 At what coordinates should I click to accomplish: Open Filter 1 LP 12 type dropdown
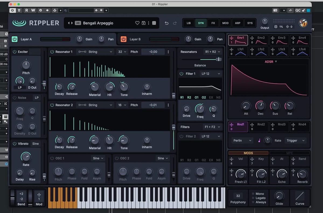point(211,74)
